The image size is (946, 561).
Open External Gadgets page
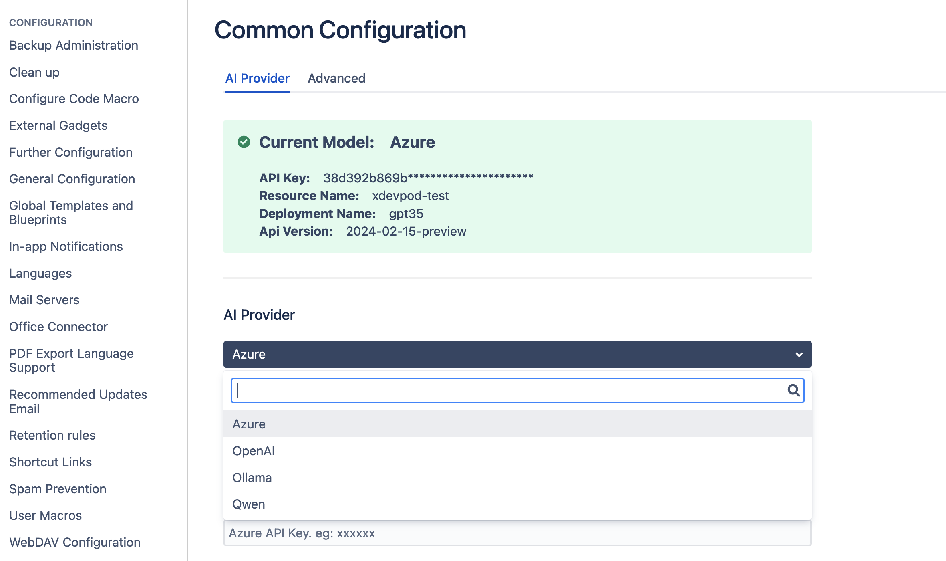click(58, 125)
